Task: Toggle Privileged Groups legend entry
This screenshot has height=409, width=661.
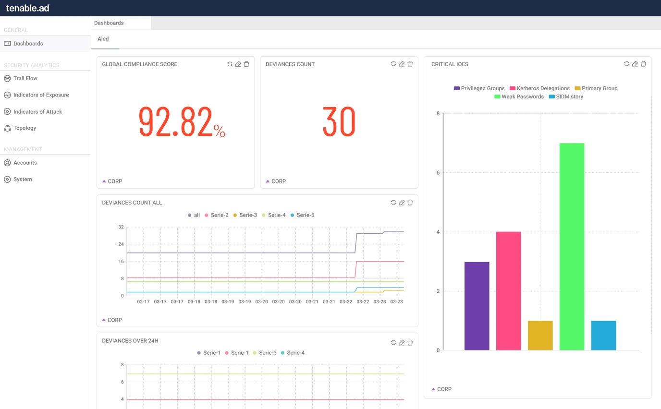Action: pyautogui.click(x=479, y=88)
